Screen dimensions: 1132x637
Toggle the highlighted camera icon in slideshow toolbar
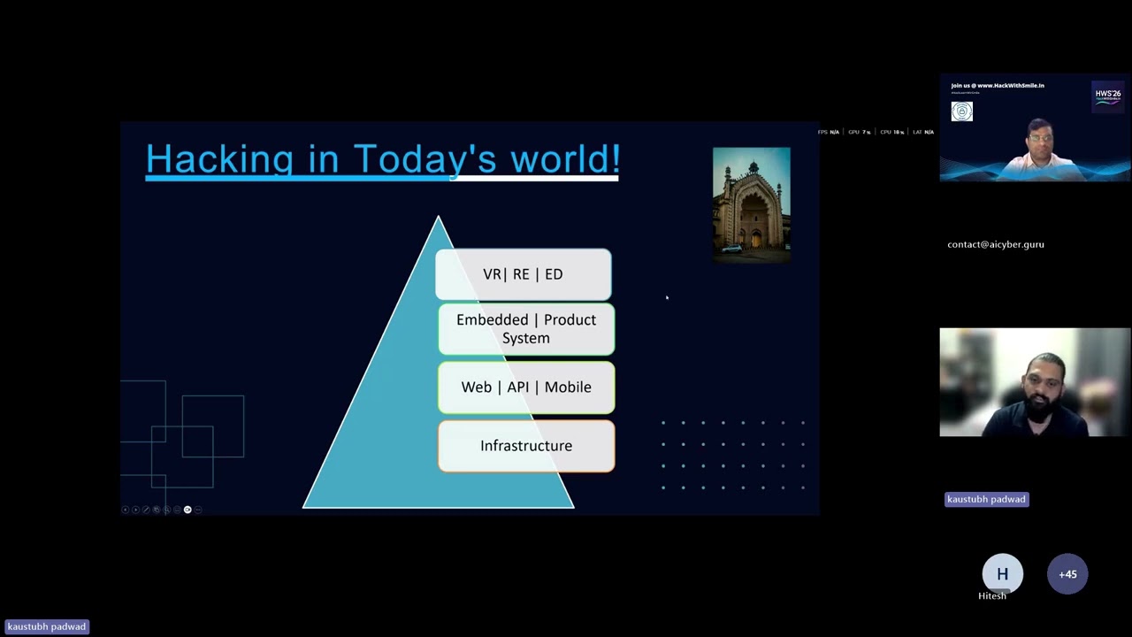pos(187,510)
